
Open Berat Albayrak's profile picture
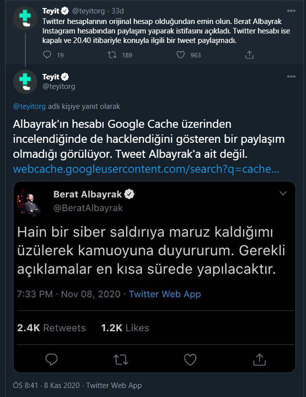point(31,202)
